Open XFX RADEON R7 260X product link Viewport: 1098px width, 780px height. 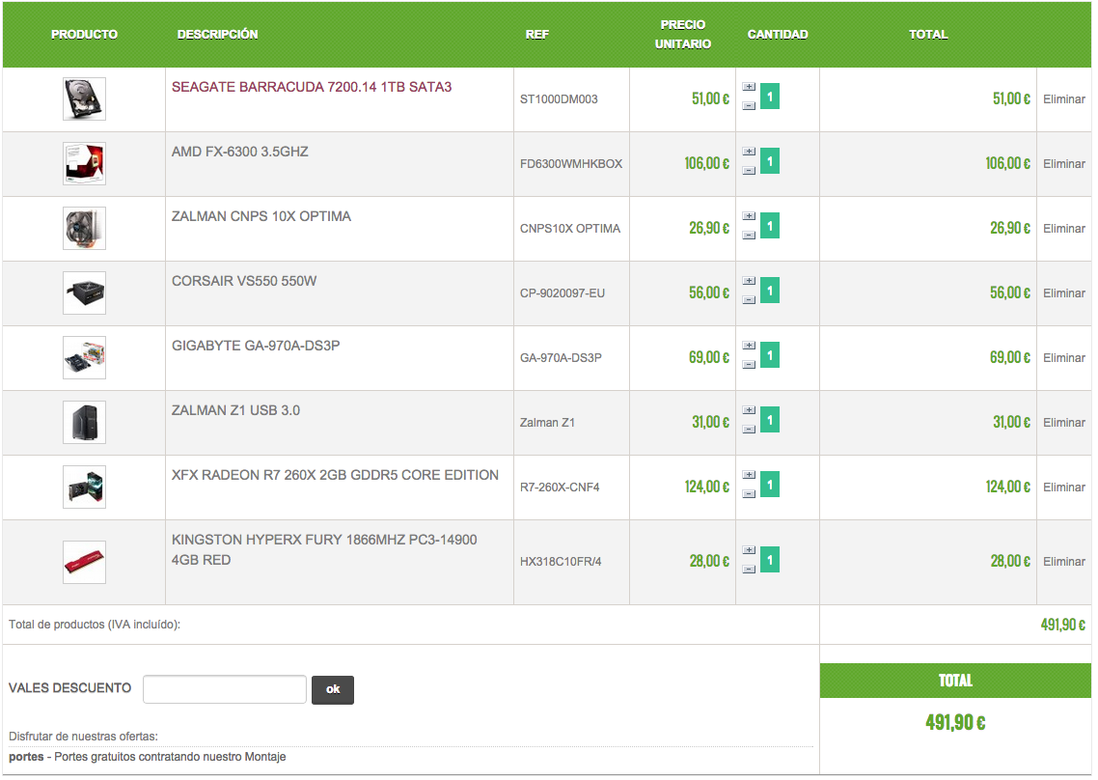tap(336, 475)
